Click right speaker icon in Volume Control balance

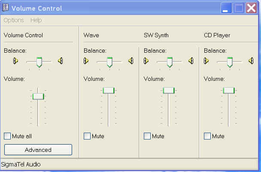[x=61, y=61]
